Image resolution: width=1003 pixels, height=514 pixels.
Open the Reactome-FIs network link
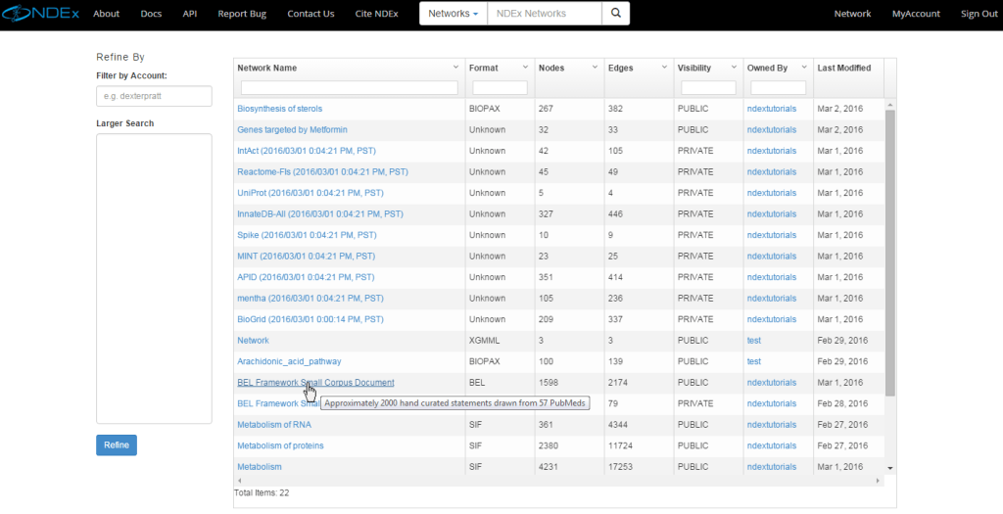(322, 172)
